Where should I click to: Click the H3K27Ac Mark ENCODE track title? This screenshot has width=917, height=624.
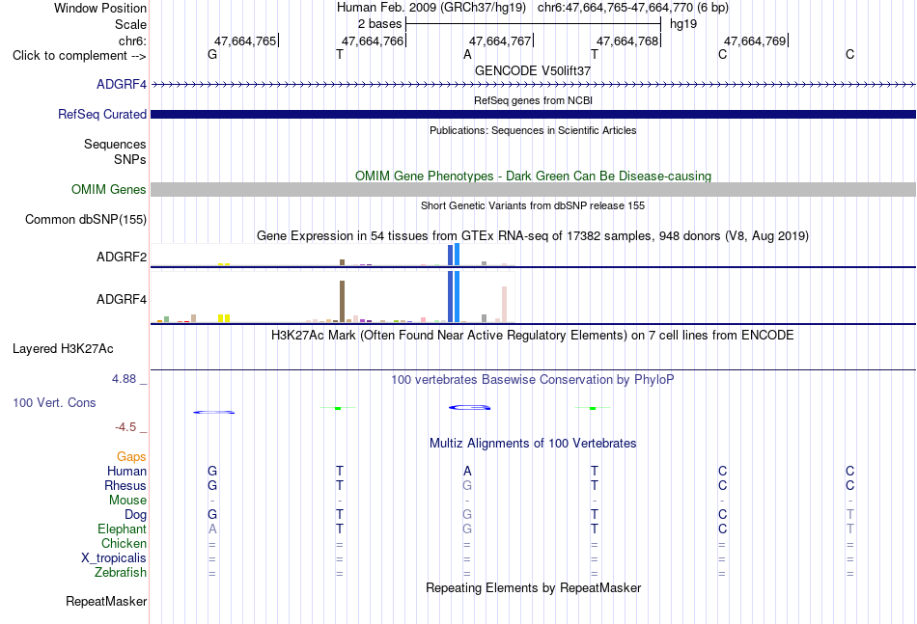tap(533, 336)
